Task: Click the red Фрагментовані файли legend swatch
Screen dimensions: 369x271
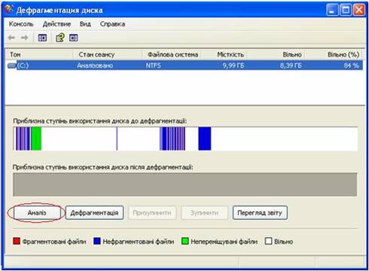Action: [17, 241]
